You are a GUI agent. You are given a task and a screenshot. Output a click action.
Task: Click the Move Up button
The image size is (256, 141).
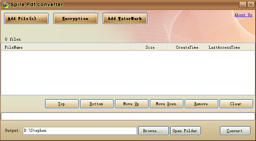click(132, 104)
